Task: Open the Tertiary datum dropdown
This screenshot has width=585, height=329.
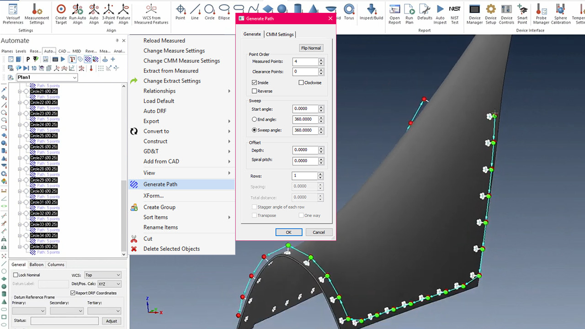Action: (104, 311)
